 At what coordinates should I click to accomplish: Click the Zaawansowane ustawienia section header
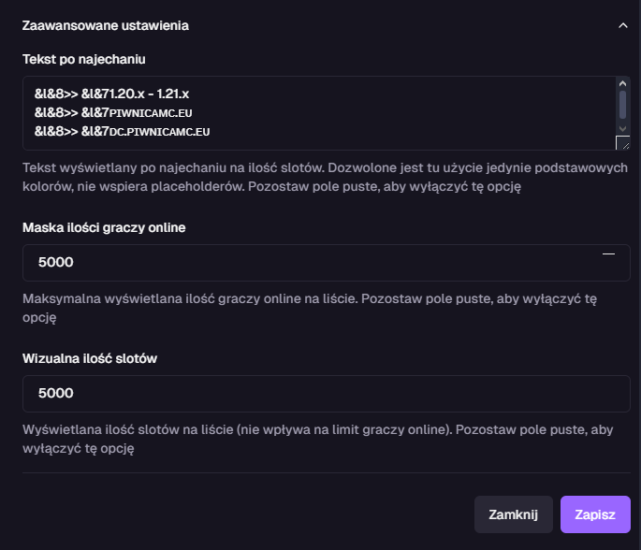pos(106,26)
